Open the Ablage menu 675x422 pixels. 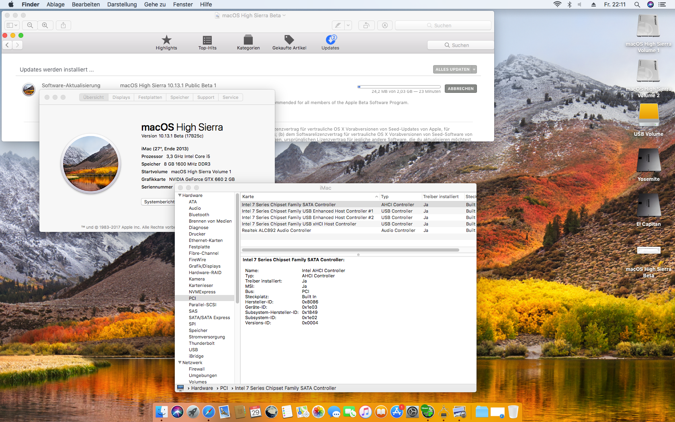55,4
